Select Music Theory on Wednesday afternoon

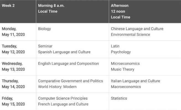123,69
